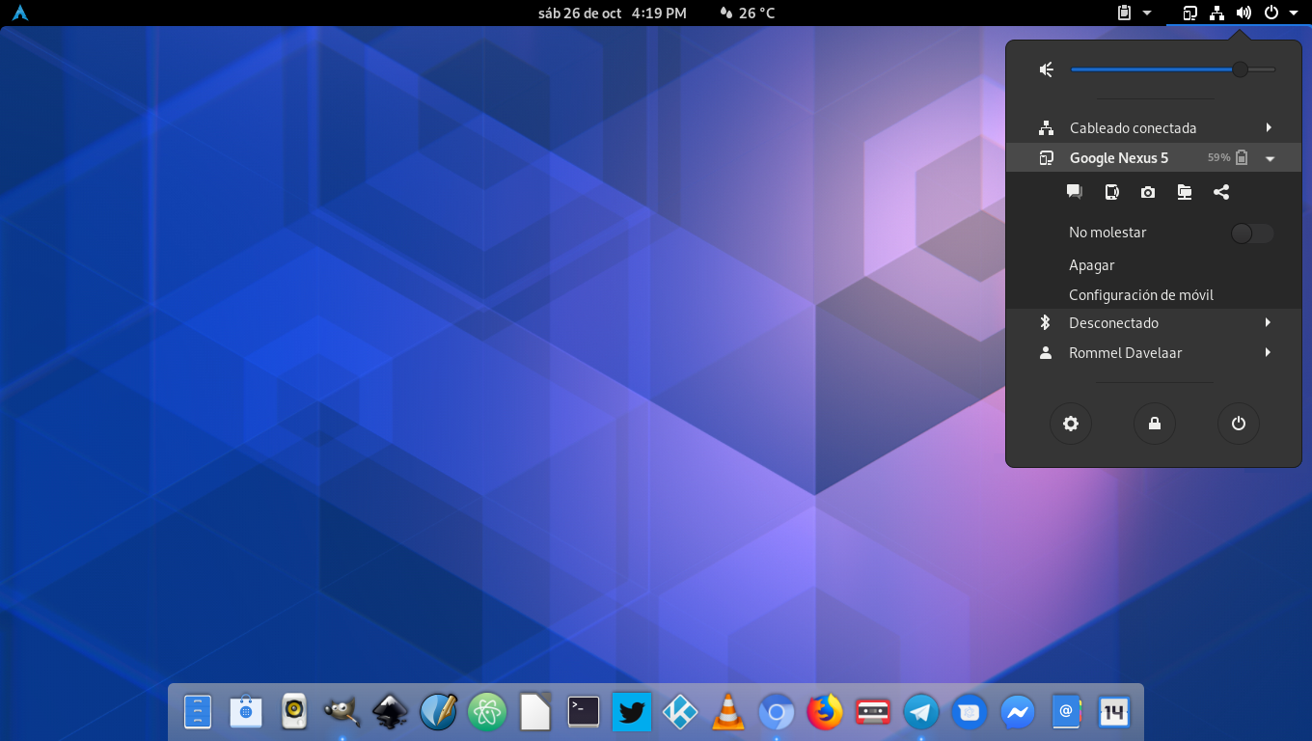Click the wired network icon in top bar
Viewport: 1312px width, 741px height.
point(1217,13)
